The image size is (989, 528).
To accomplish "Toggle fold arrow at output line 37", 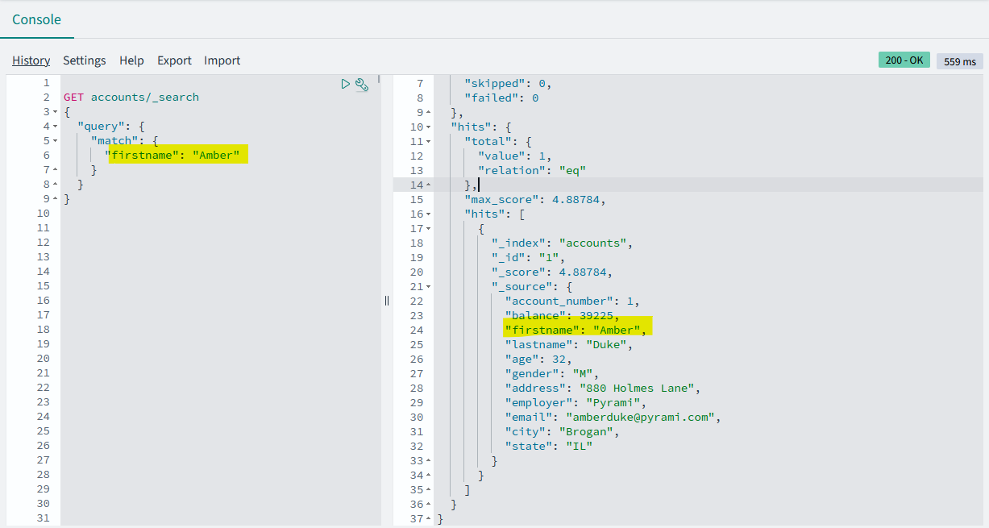I will (428, 519).
